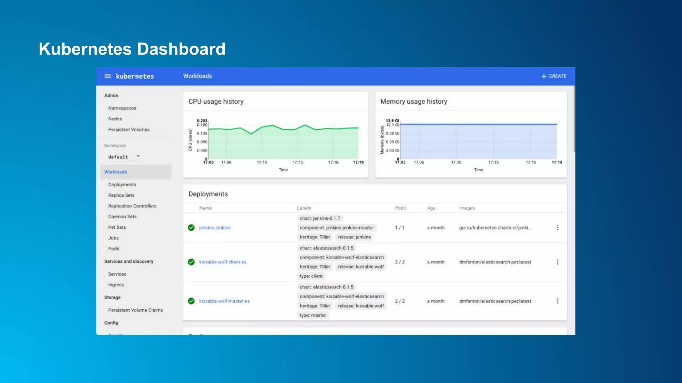Navigate to Nodes under Admin
Viewport: 682px width, 383px height.
115,119
